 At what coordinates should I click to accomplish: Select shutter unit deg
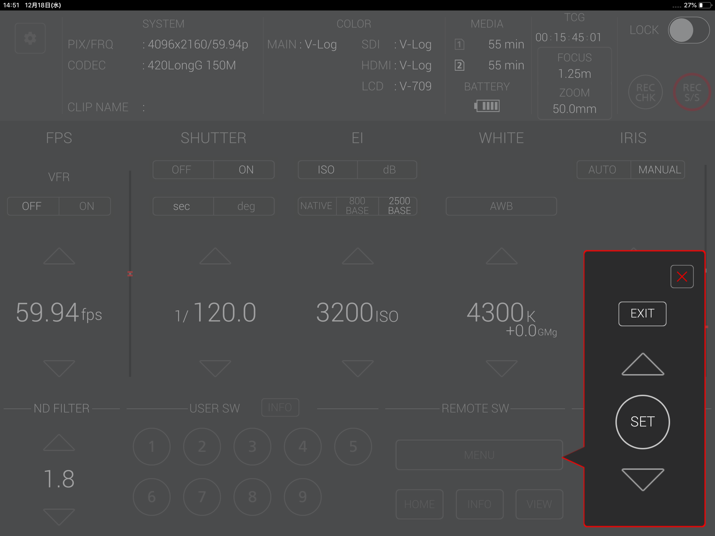click(244, 206)
